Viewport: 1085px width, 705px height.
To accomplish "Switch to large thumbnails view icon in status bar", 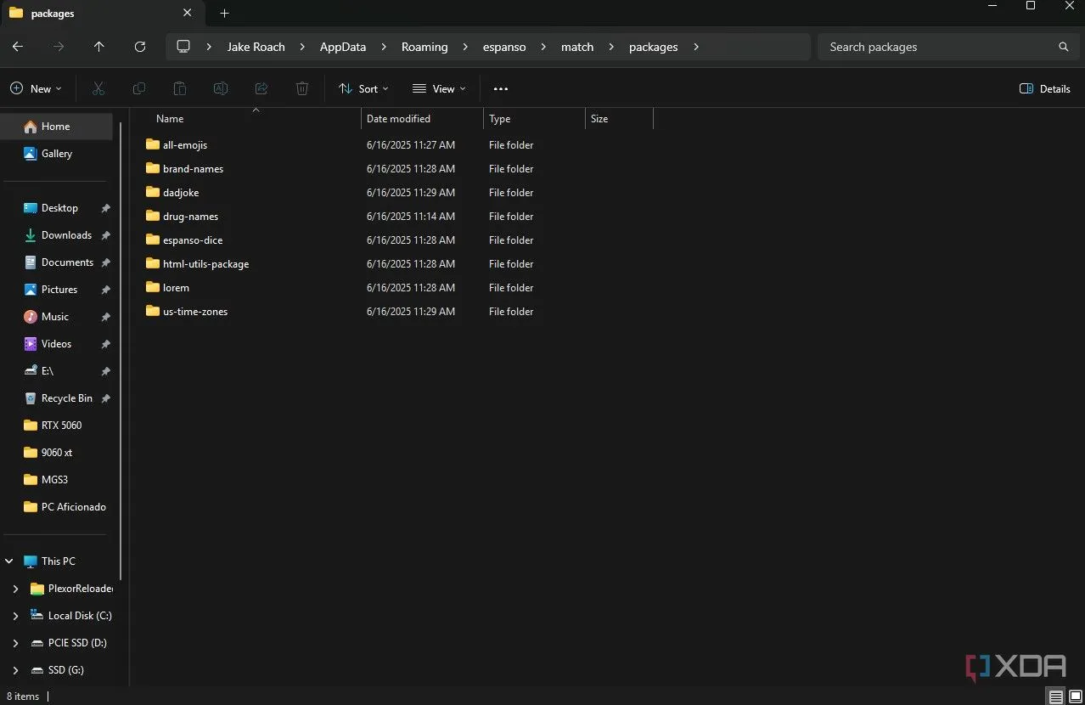I will tap(1075, 697).
